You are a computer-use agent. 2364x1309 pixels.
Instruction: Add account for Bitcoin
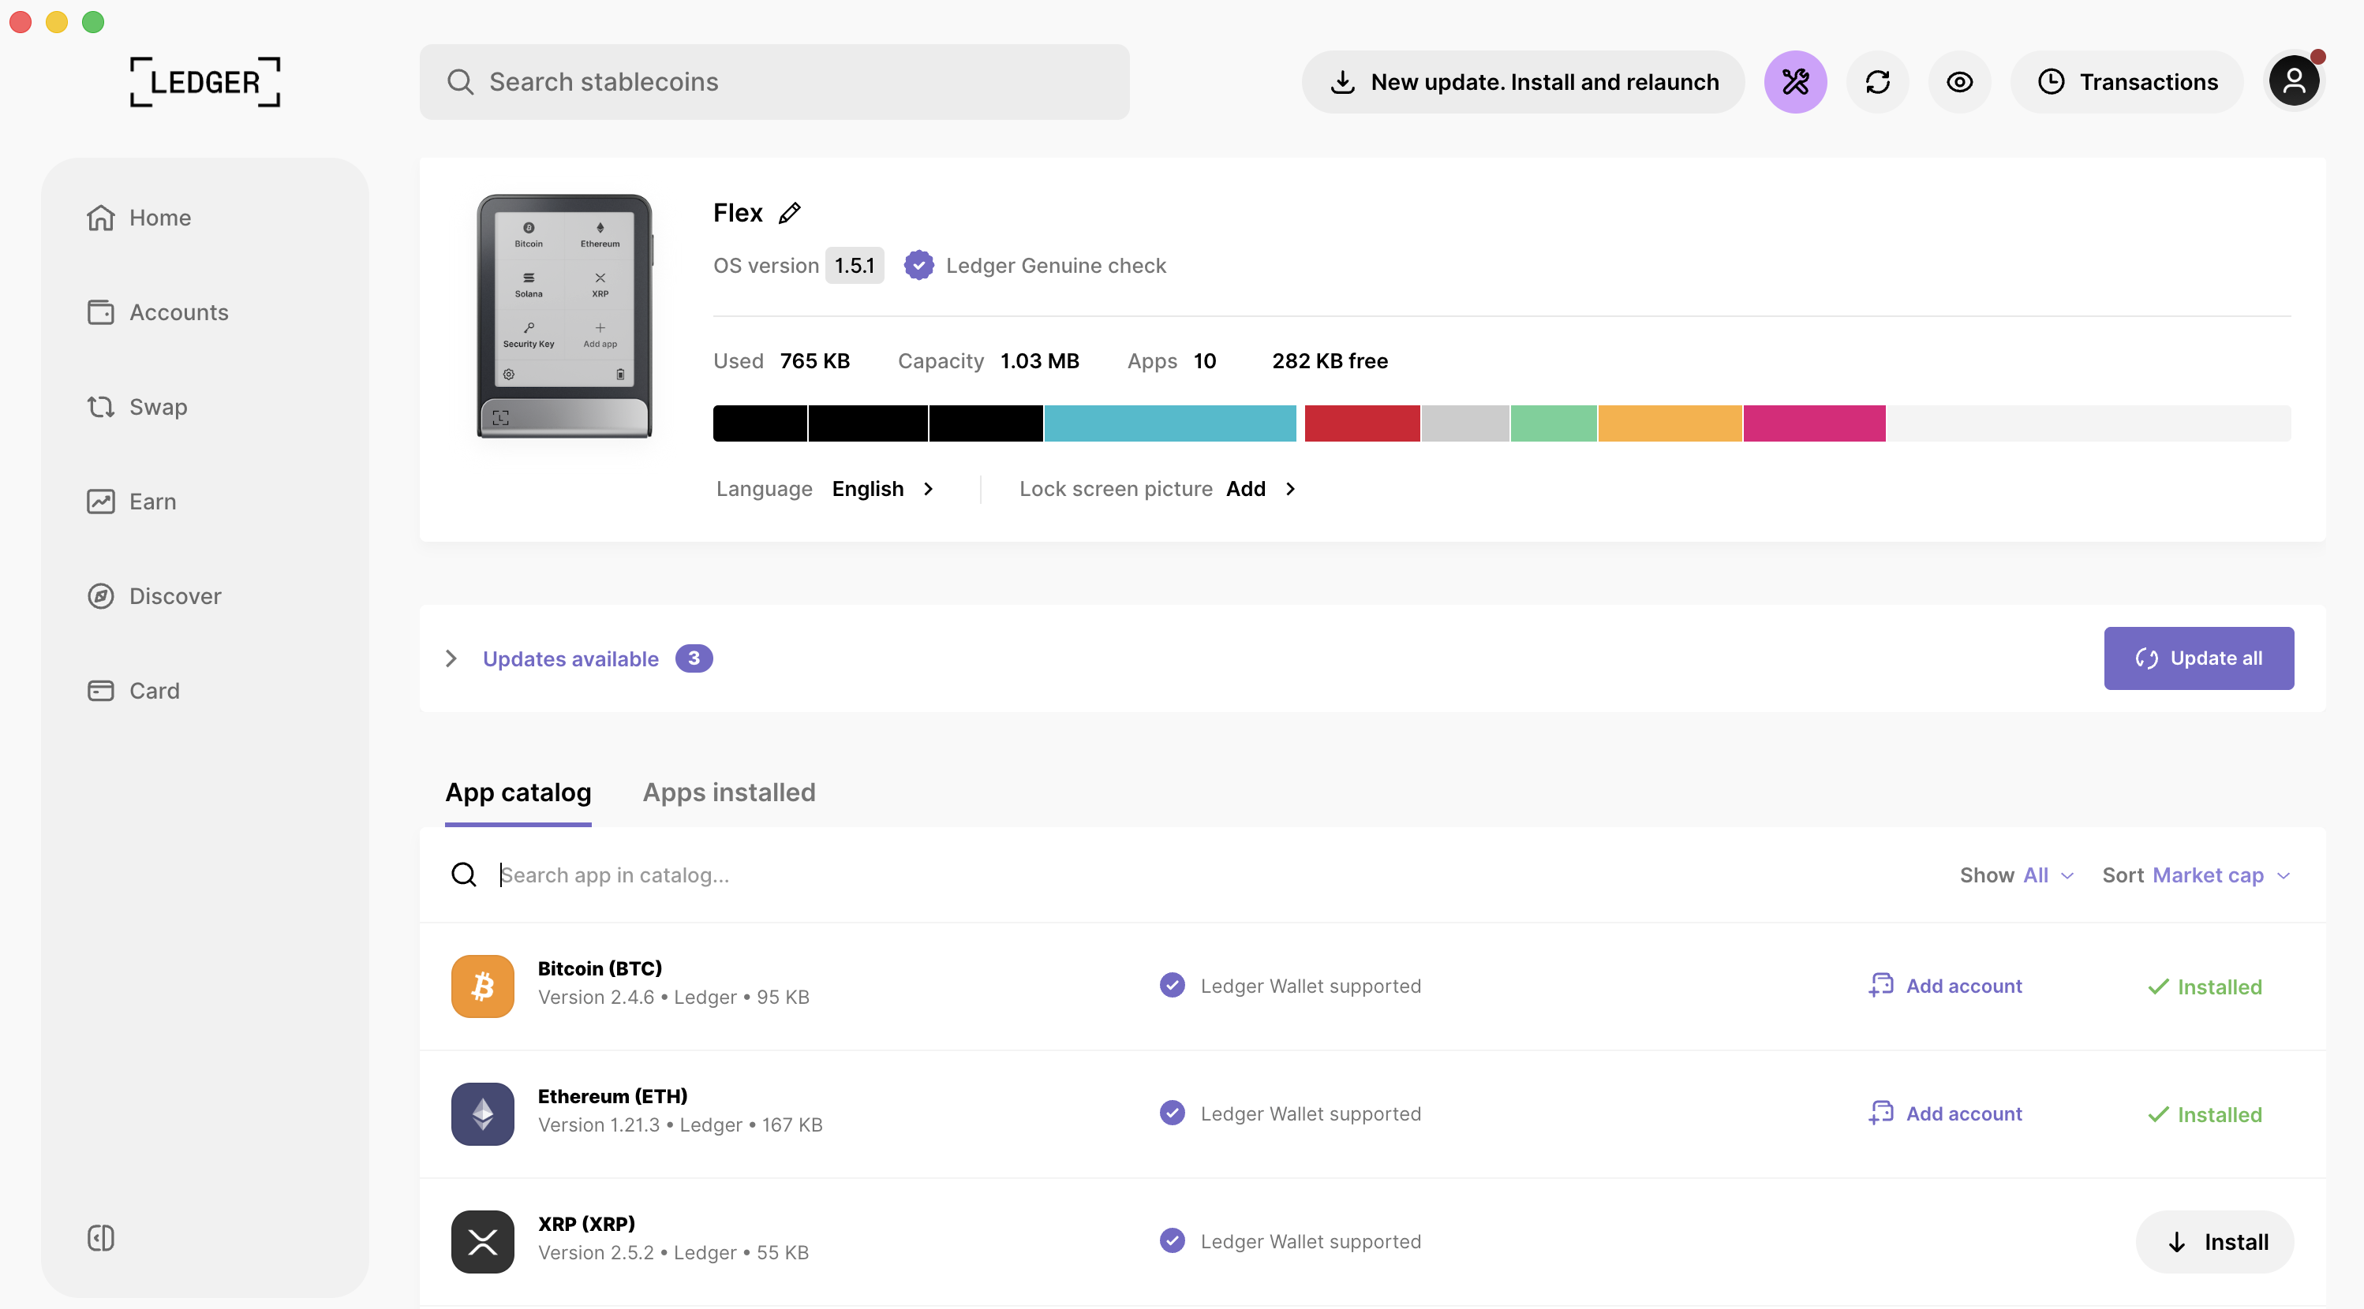coord(1944,985)
